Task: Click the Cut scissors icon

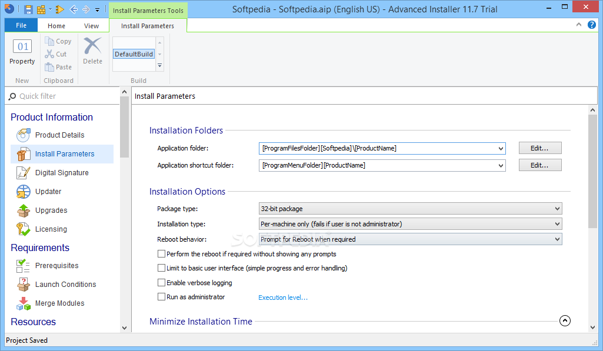Action: 49,54
